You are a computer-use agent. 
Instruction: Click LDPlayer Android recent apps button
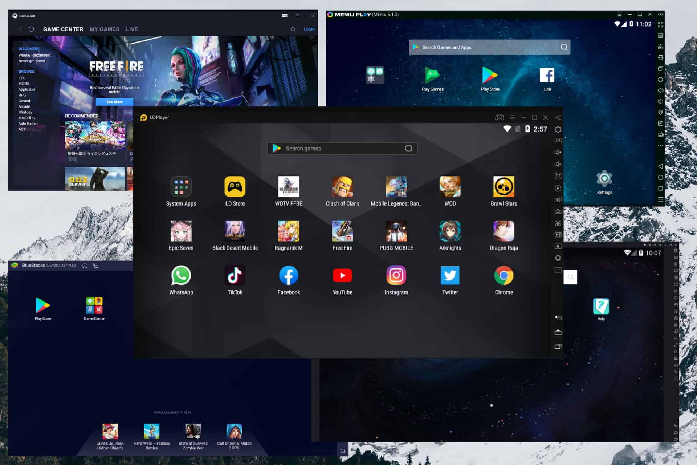[x=558, y=347]
